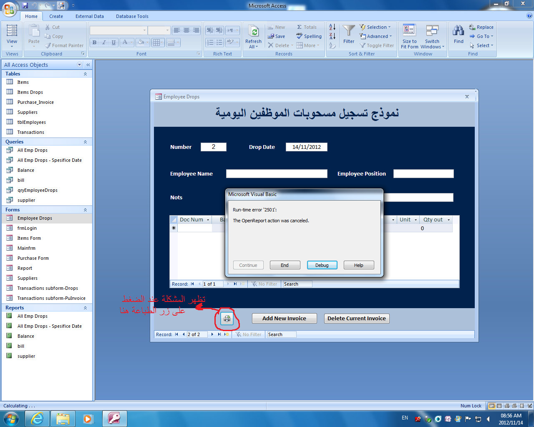Image resolution: width=534 pixels, height=427 pixels.
Task: Collapse the Tables group in the navigation pane
Action: coord(85,74)
